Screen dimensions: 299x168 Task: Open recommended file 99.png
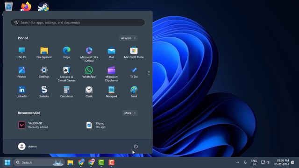tap(96, 125)
